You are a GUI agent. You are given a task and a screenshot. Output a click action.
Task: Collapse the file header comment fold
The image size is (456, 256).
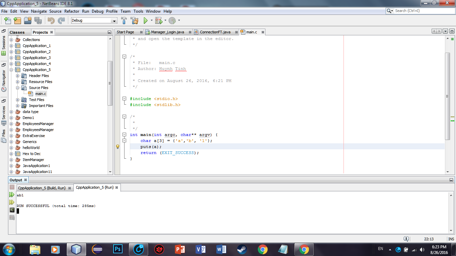[124, 57]
